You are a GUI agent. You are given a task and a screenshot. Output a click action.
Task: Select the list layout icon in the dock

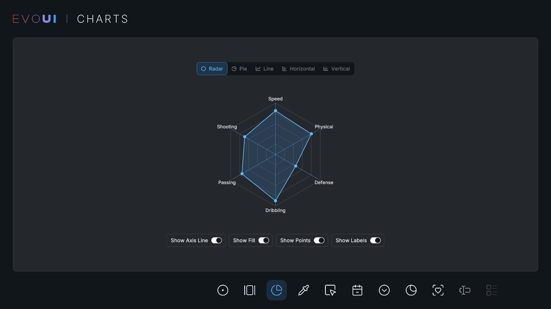pos(491,290)
